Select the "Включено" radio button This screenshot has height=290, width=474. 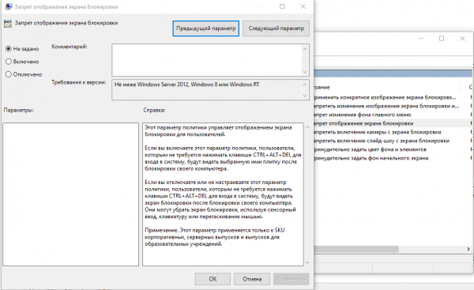point(22,62)
